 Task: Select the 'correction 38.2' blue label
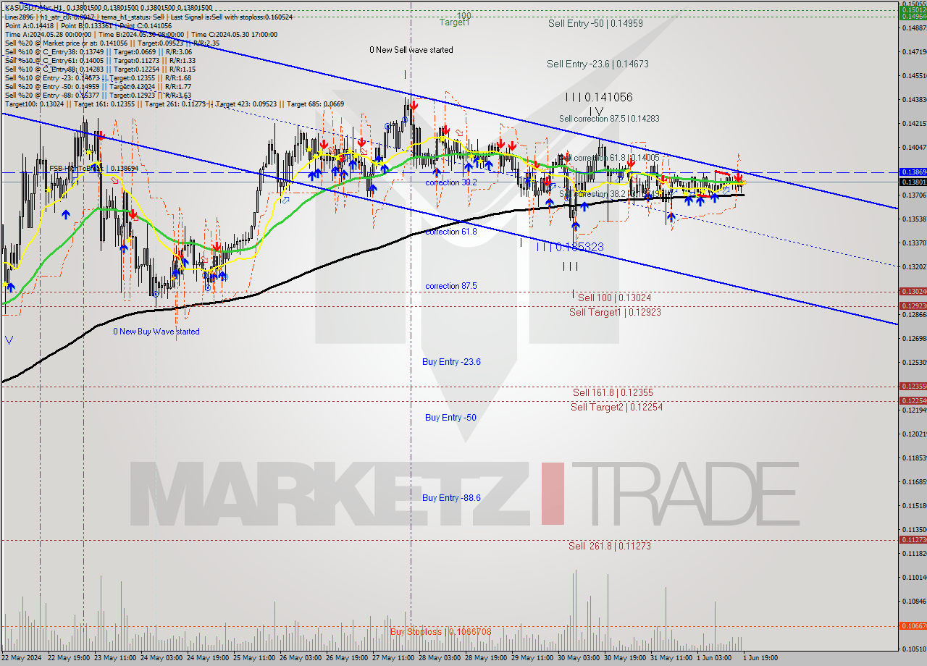[x=450, y=182]
